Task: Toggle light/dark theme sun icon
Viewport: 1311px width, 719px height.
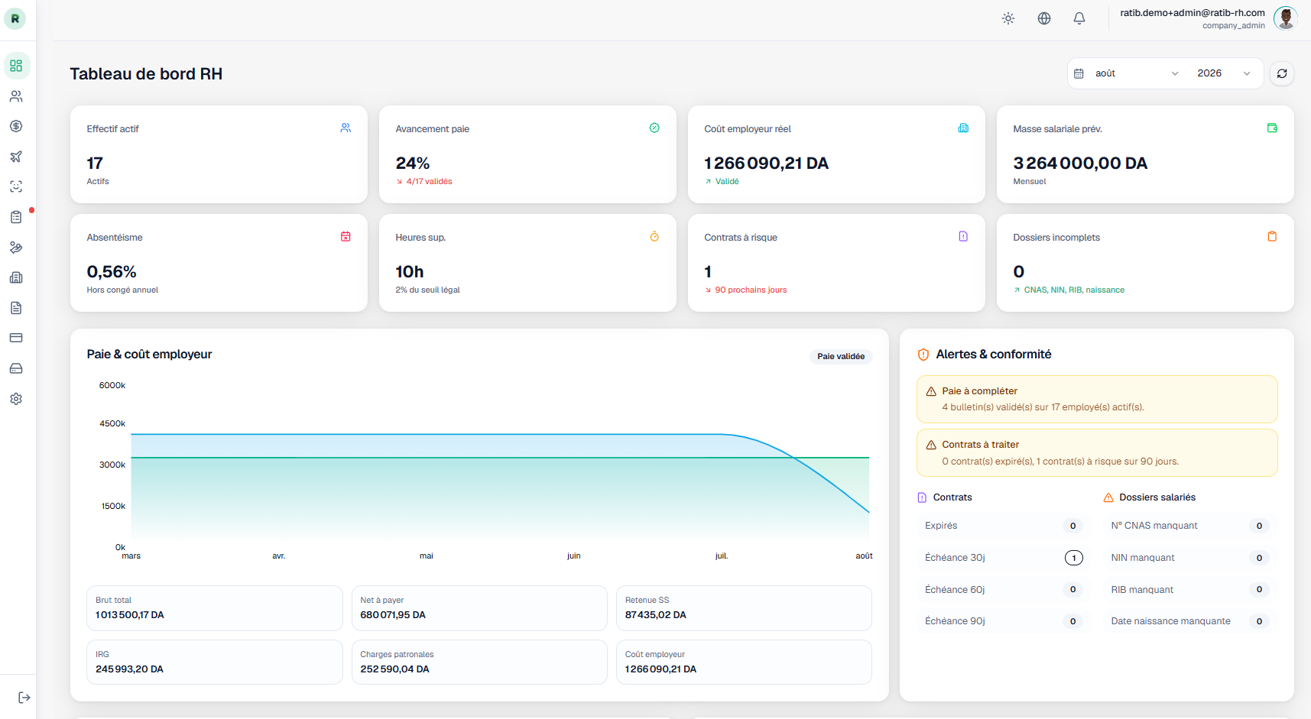Action: pos(1008,18)
